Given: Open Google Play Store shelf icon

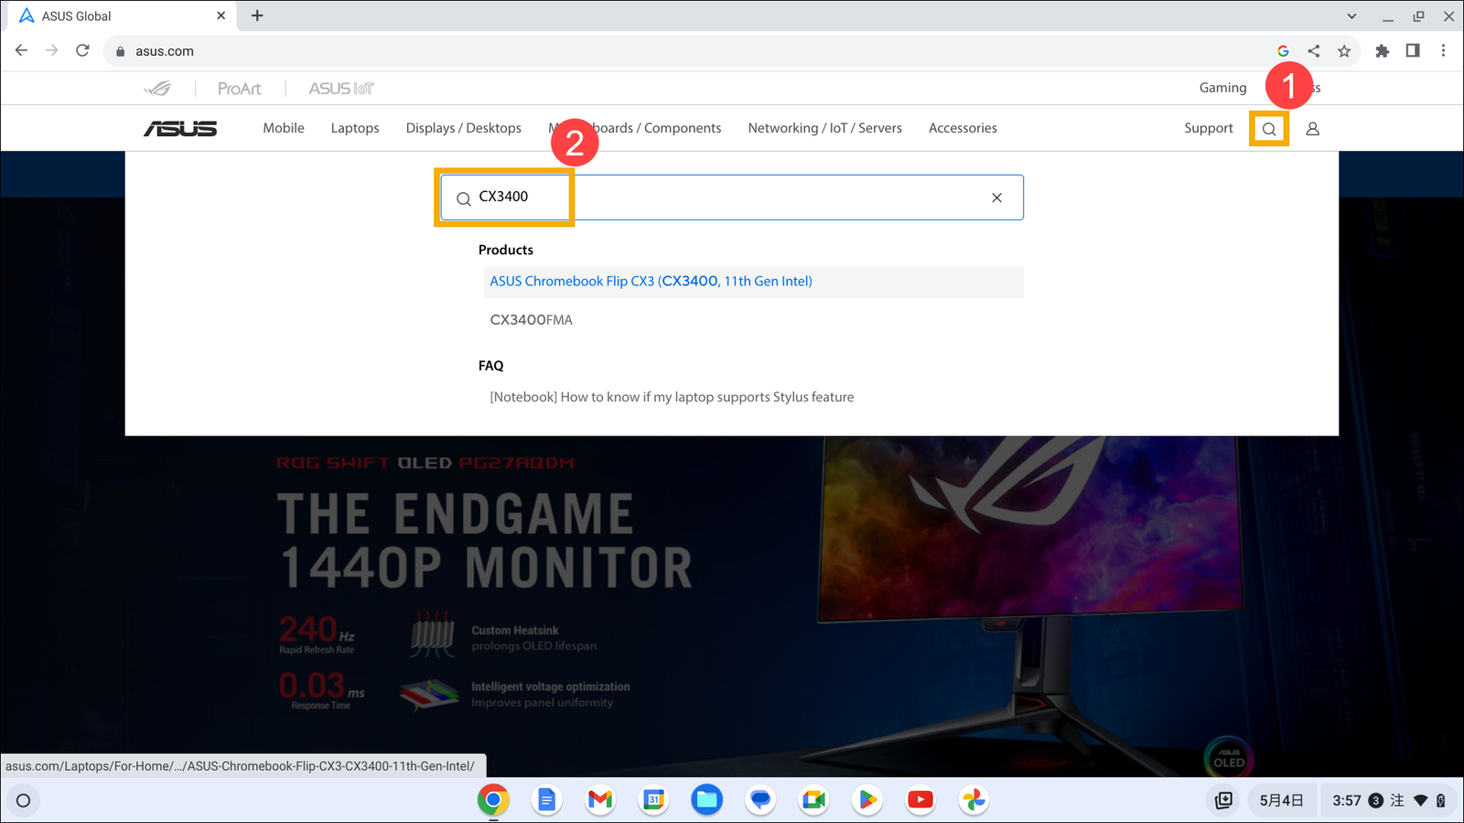Looking at the screenshot, I should point(867,800).
